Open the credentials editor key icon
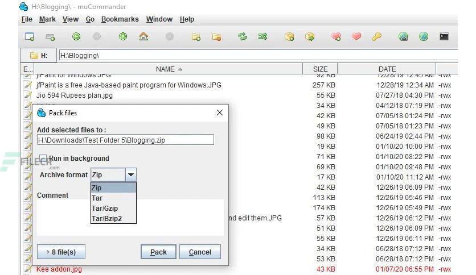476x275 pixels. (x=376, y=36)
